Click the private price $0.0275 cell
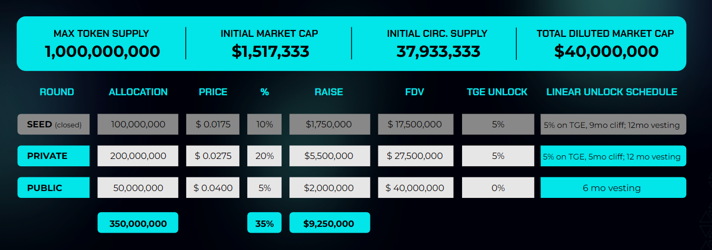 (x=213, y=156)
